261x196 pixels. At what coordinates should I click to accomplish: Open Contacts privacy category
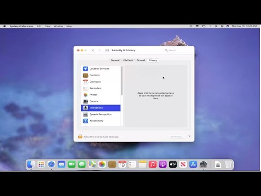click(x=101, y=75)
